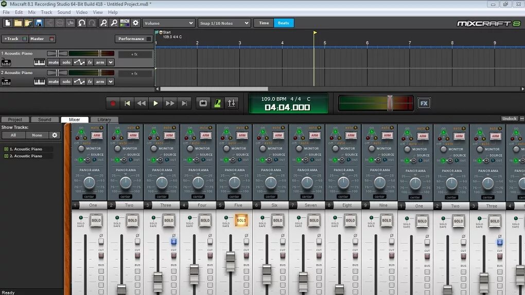Click the punch in/out arrows icon
The image size is (525, 295).
click(232, 103)
